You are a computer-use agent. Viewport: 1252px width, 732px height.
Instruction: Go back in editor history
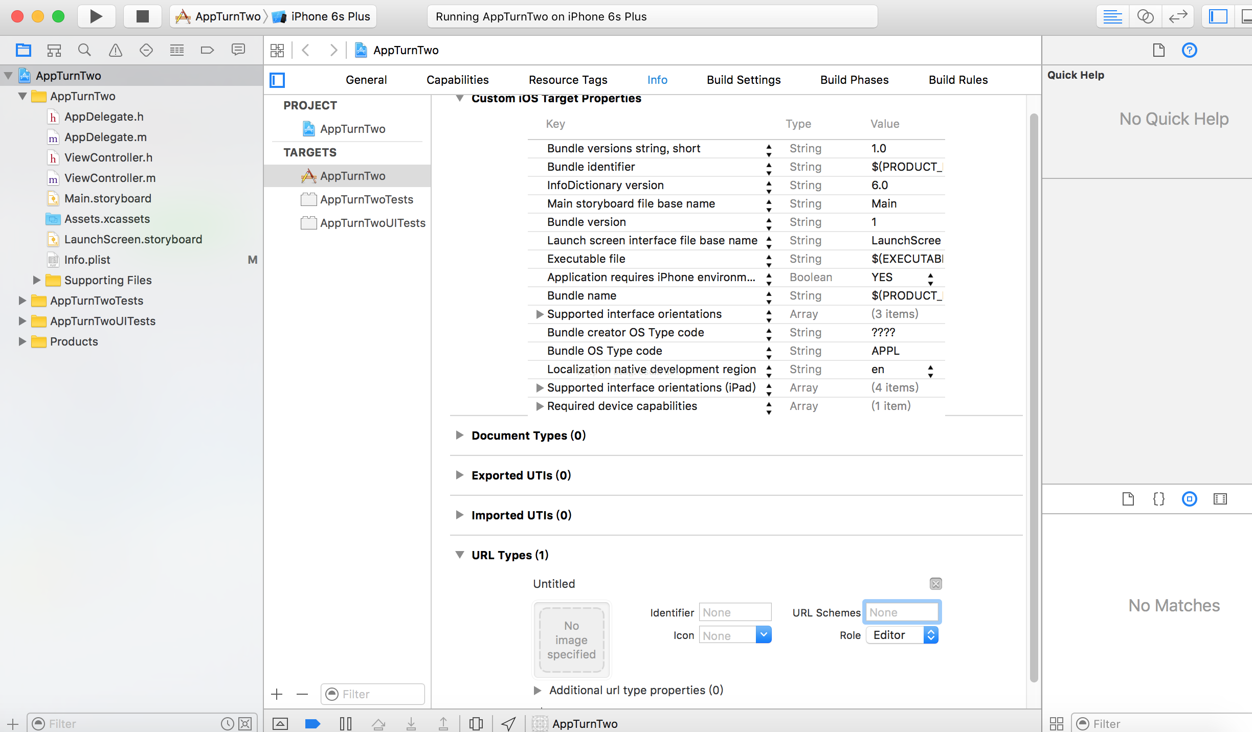(x=306, y=50)
